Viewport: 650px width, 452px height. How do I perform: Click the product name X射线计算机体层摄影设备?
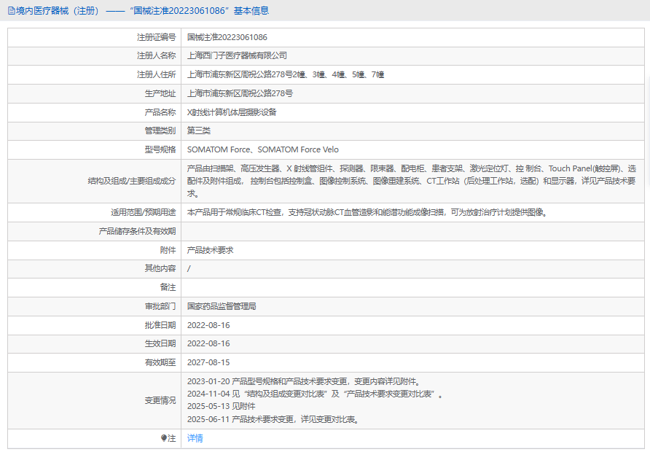[x=232, y=112]
